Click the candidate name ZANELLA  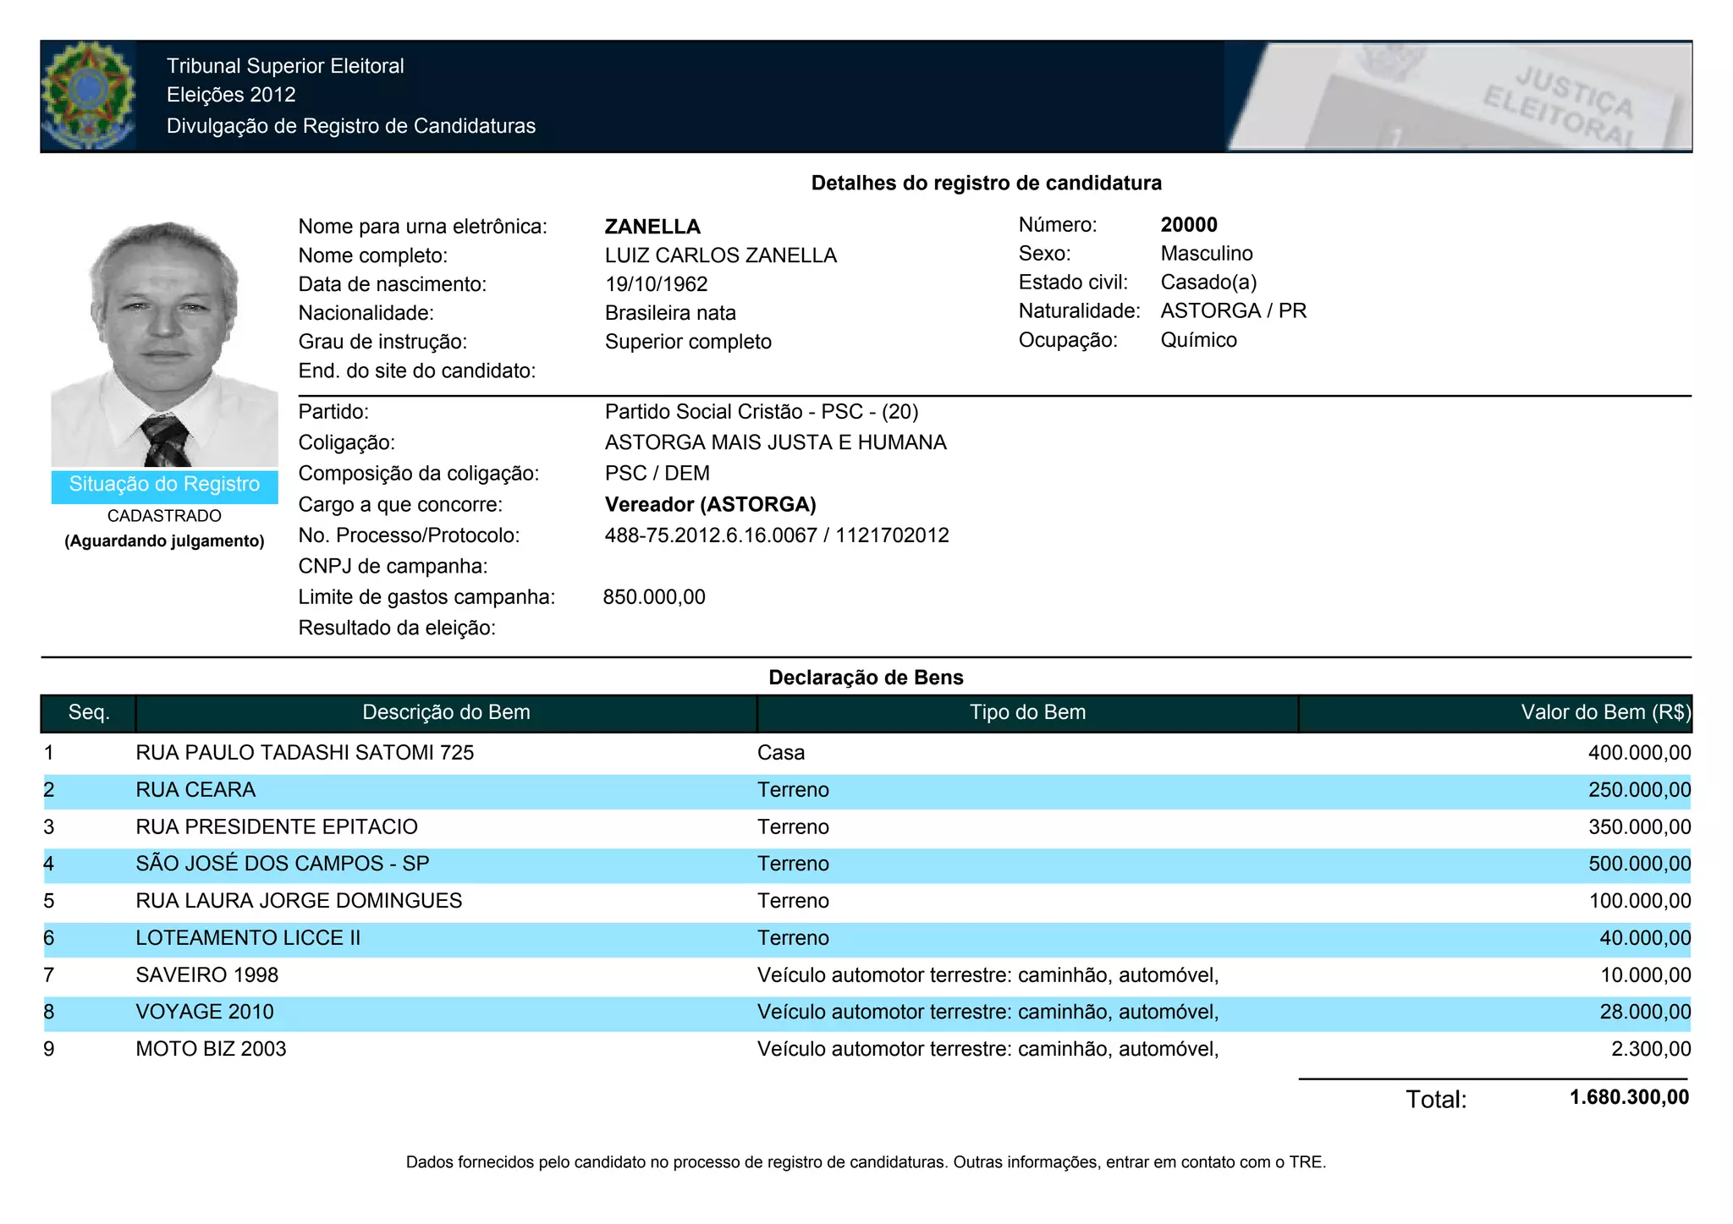(652, 227)
